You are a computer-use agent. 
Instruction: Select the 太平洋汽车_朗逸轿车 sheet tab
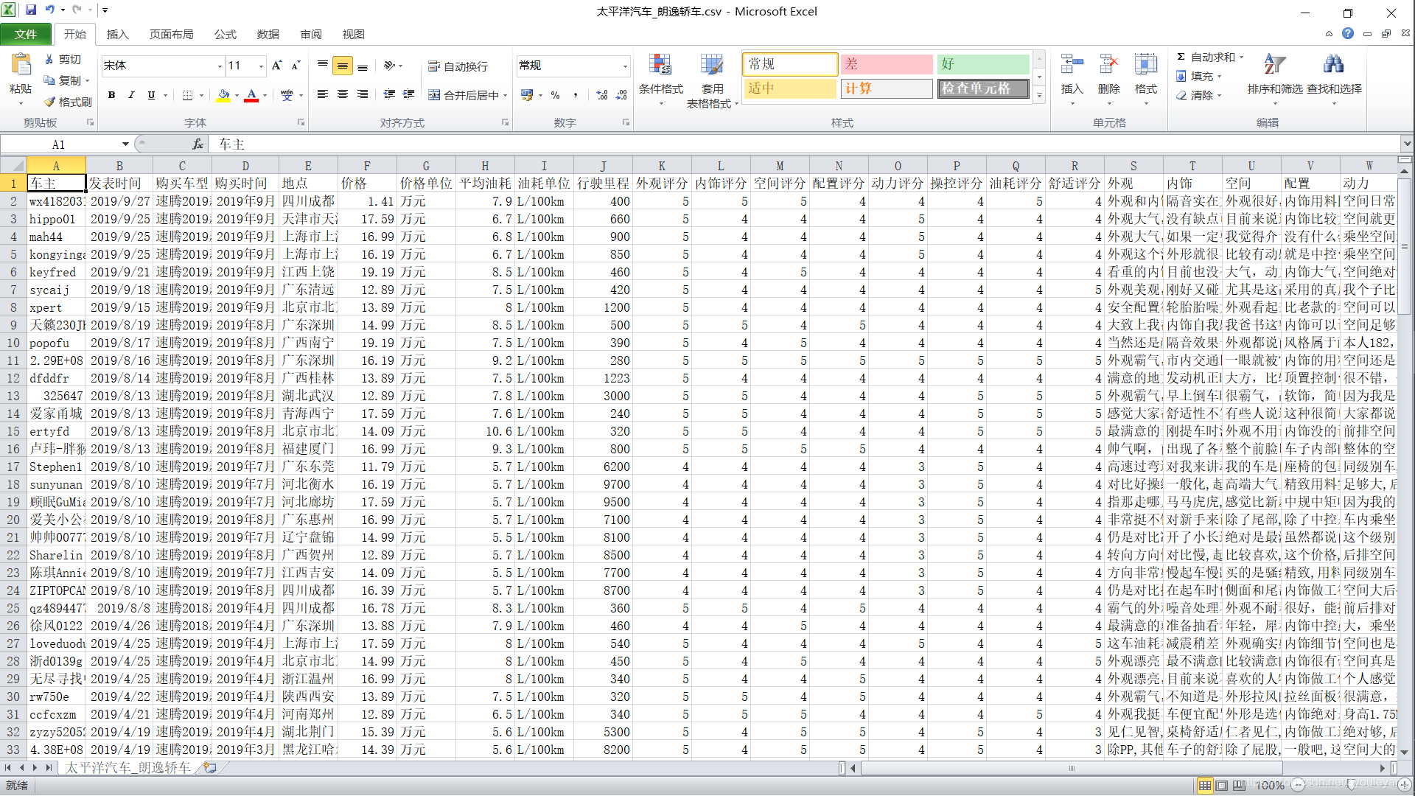coord(128,767)
